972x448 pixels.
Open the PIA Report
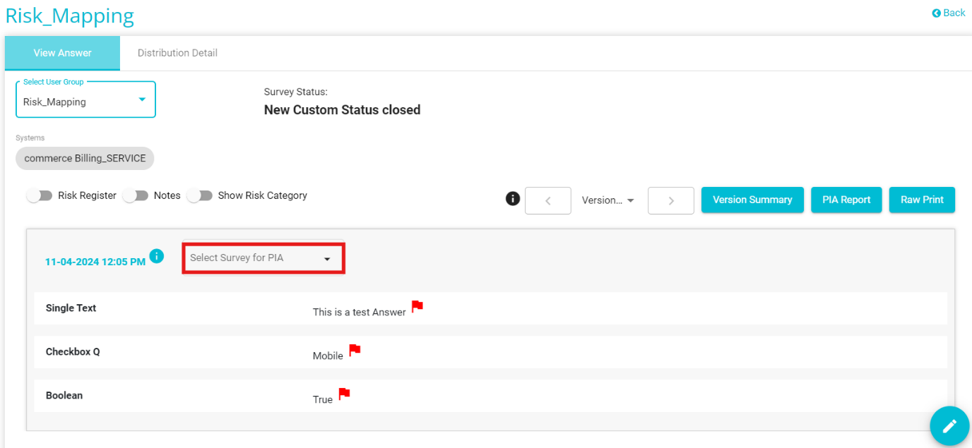[846, 200]
